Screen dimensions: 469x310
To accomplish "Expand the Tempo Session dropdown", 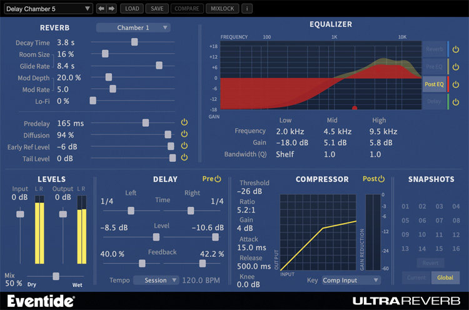I will pos(156,280).
